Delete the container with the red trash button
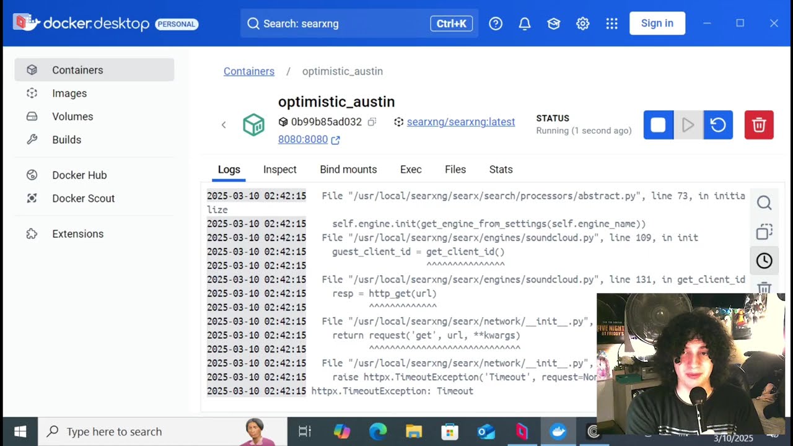The image size is (793, 446). (759, 125)
